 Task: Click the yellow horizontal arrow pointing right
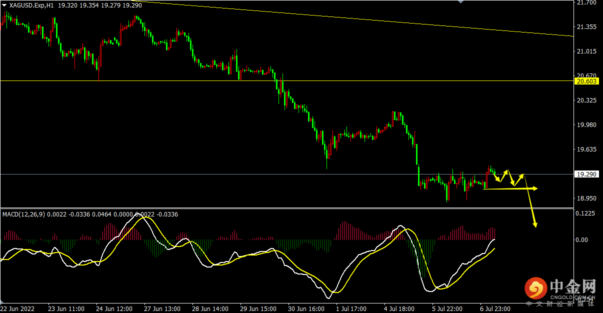510,188
